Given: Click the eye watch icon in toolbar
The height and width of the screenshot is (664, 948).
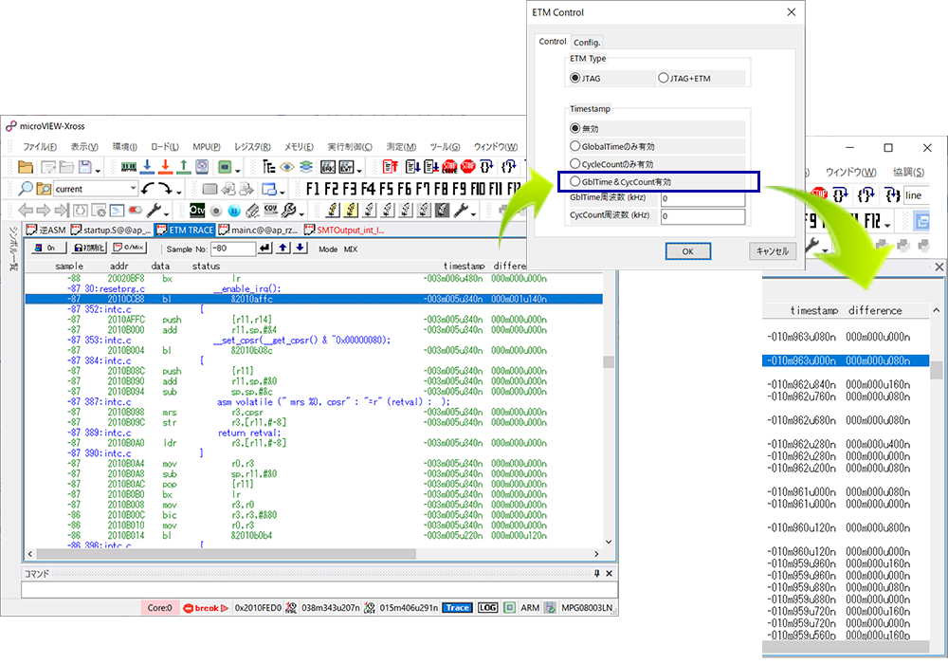Looking at the screenshot, I should pos(288,167).
